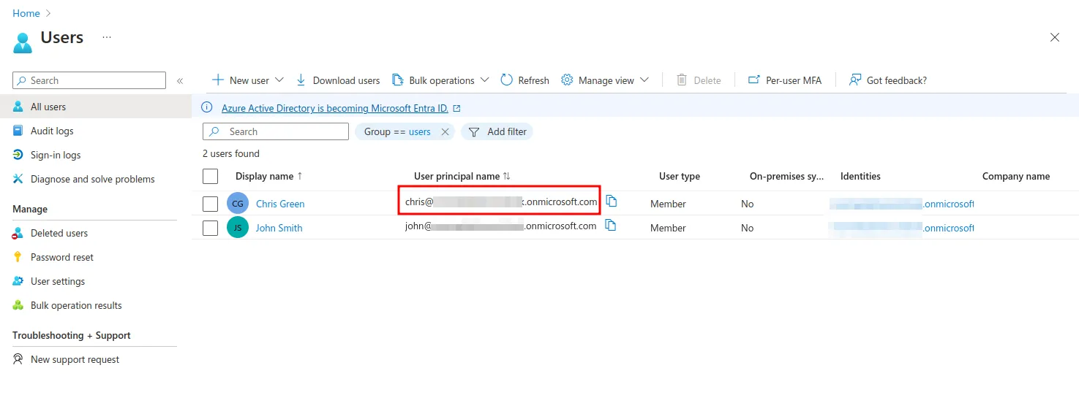This screenshot has width=1079, height=395.
Task: Click the JS avatar
Action: click(238, 228)
